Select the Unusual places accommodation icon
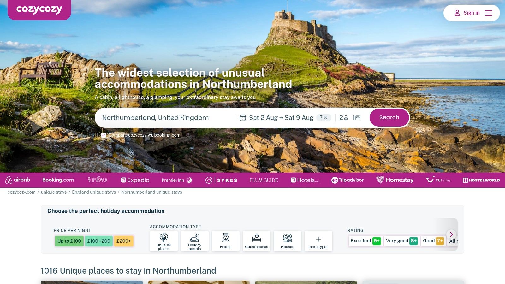Screen dimensions: 505x284 [164, 238]
